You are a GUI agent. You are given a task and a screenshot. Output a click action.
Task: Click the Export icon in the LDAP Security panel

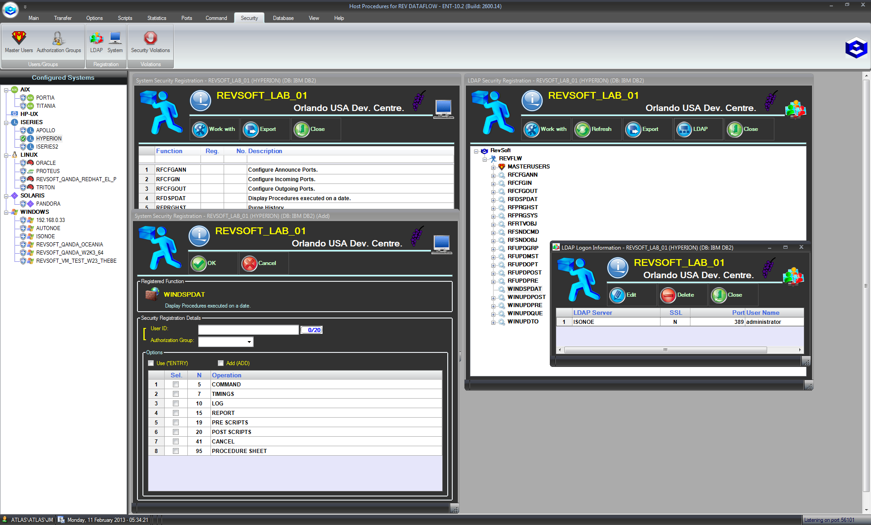pos(633,130)
